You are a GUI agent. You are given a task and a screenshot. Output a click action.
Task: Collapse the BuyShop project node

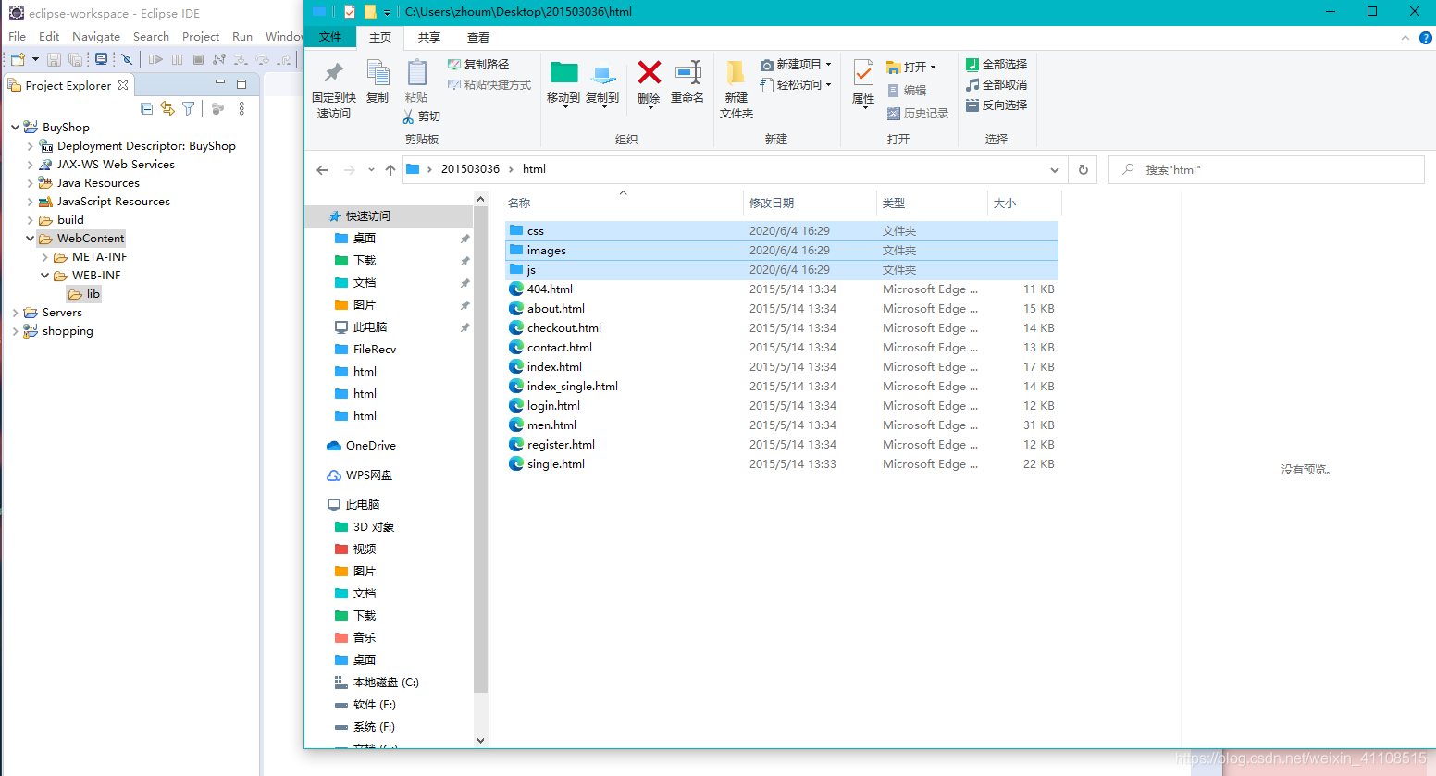pyautogui.click(x=15, y=128)
